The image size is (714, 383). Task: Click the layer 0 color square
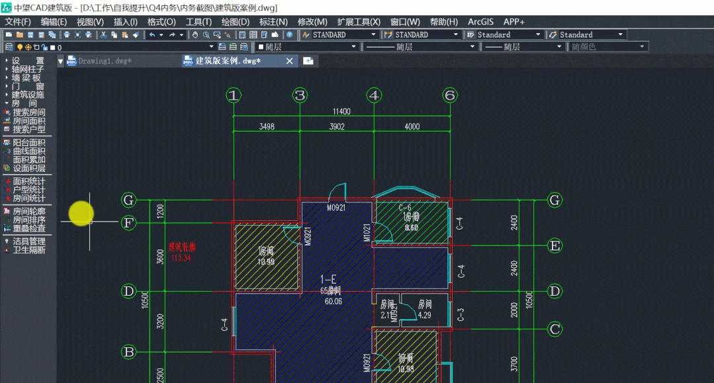[52, 48]
